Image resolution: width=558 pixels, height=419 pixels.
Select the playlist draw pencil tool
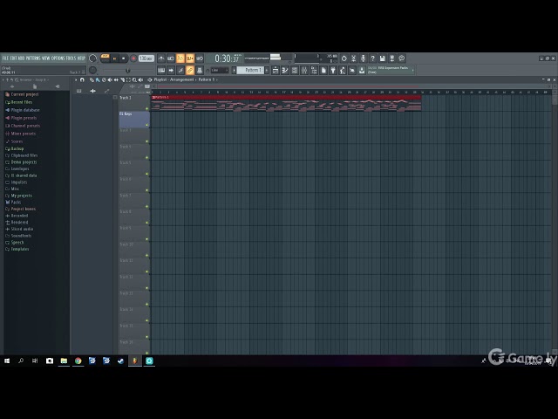click(x=92, y=79)
